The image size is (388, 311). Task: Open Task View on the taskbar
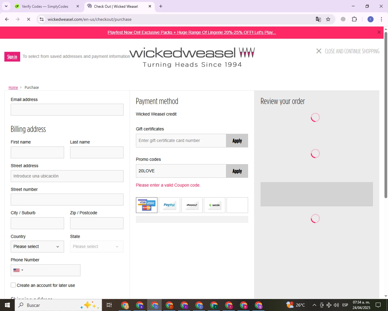point(109,305)
